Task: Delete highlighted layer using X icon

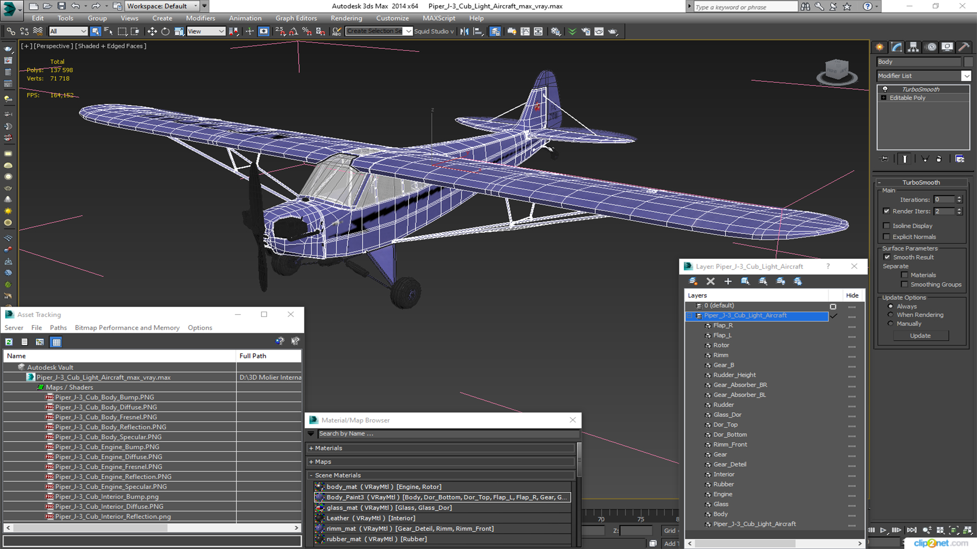Action: click(711, 281)
